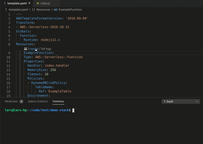Close the template.yaml tab
Viewport: 203px width, 144px height.
[29, 3]
